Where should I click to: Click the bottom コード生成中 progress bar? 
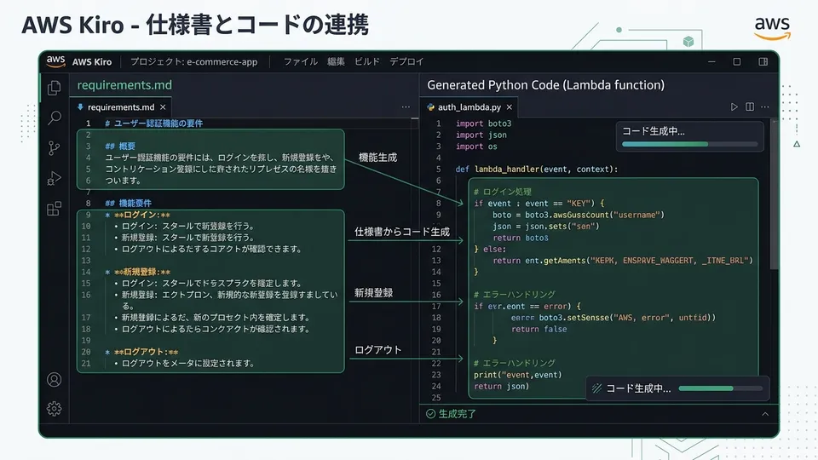point(721,388)
